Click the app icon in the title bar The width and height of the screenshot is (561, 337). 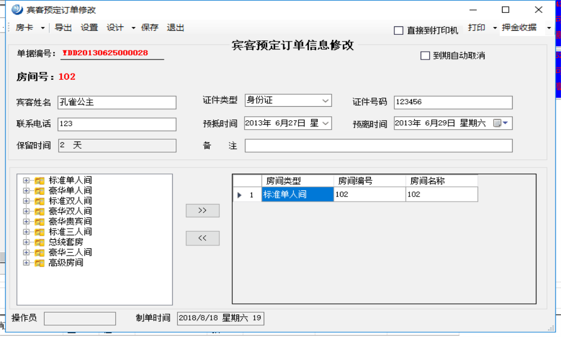[17, 10]
